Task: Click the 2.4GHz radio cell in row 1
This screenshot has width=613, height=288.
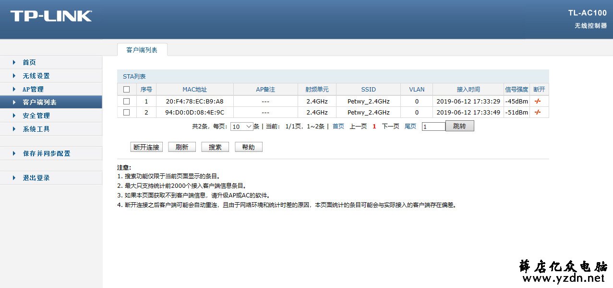Action: pyautogui.click(x=317, y=101)
